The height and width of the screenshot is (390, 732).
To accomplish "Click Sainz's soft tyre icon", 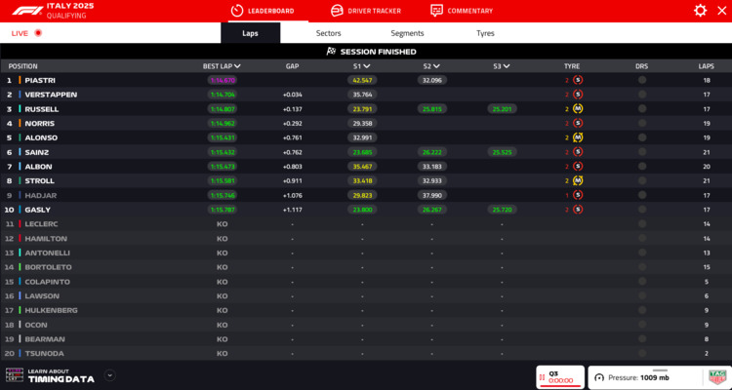I will [x=578, y=152].
